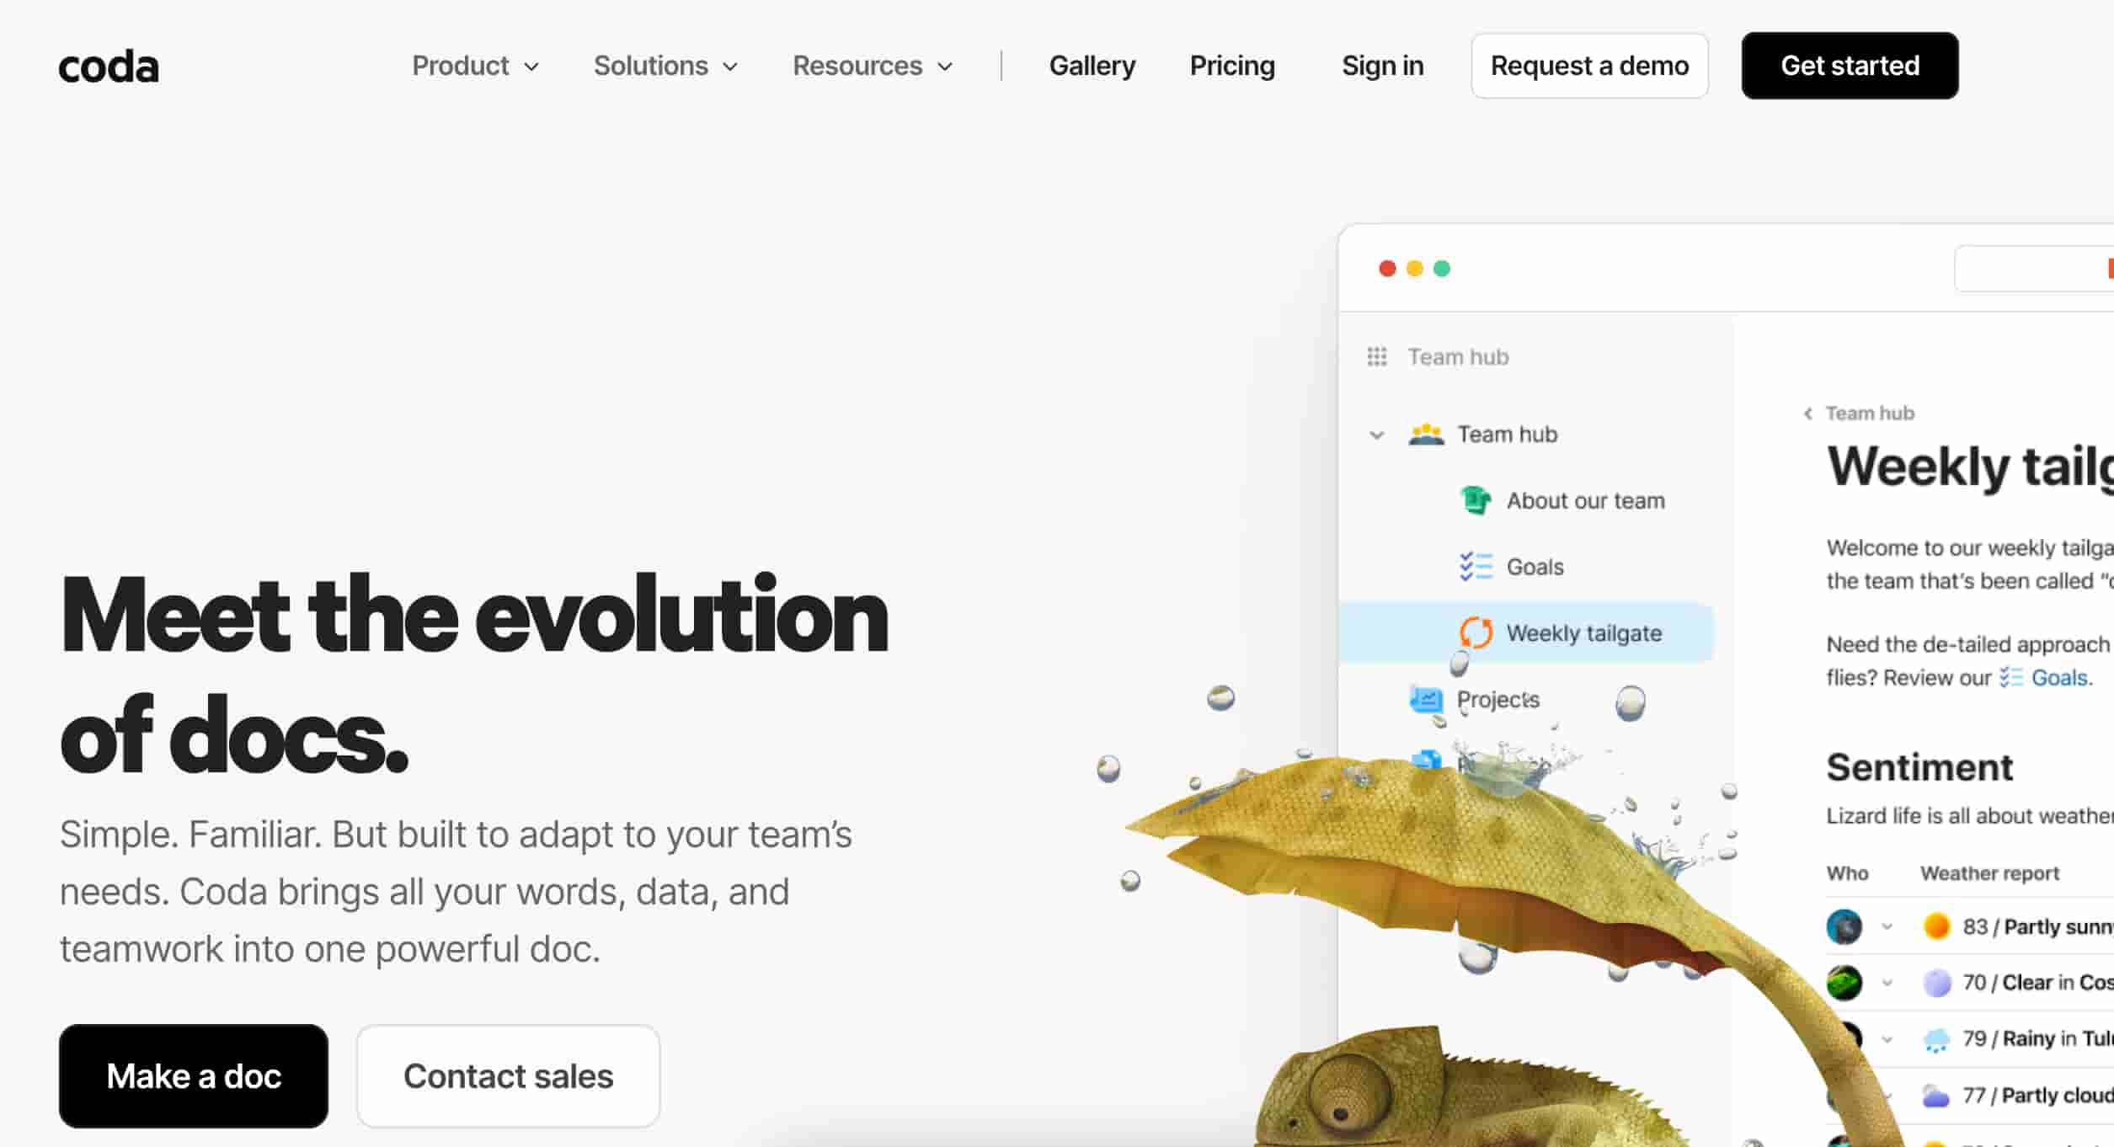Select the Team hub people icon
Image resolution: width=2114 pixels, height=1147 pixels.
1426,435
